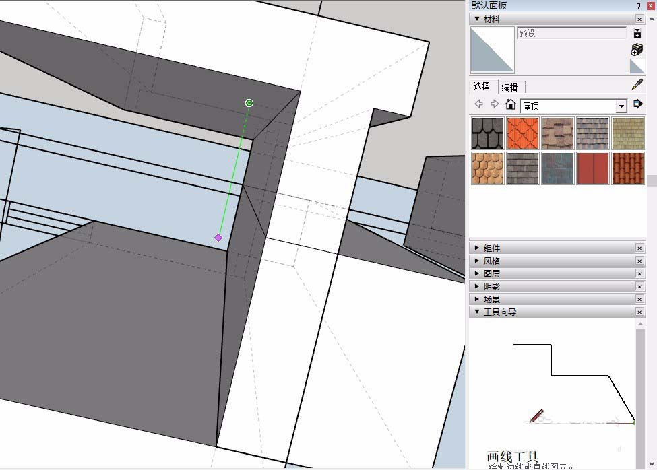Set default material using small swatch
Image resolution: width=657 pixels, height=470 pixels.
[637, 66]
